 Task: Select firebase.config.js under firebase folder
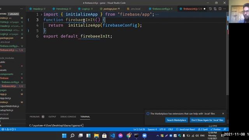click(x=11, y=82)
